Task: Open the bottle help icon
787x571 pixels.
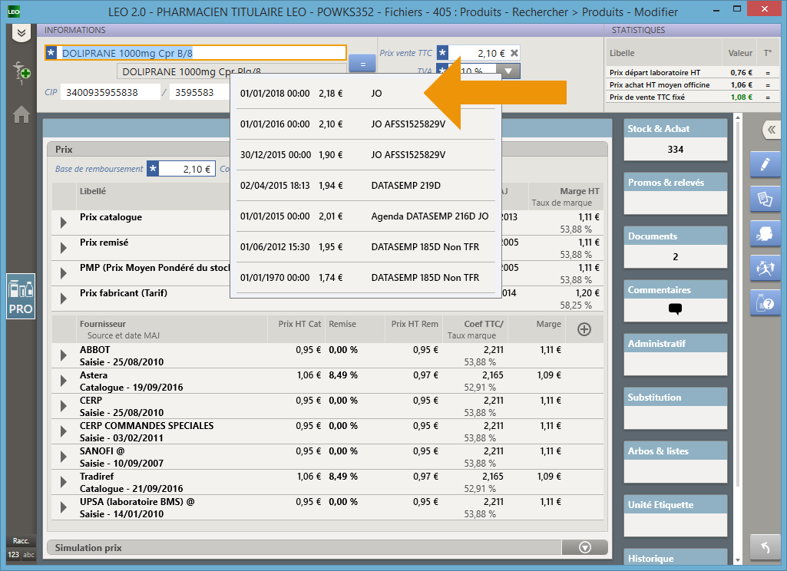Action: [x=765, y=302]
